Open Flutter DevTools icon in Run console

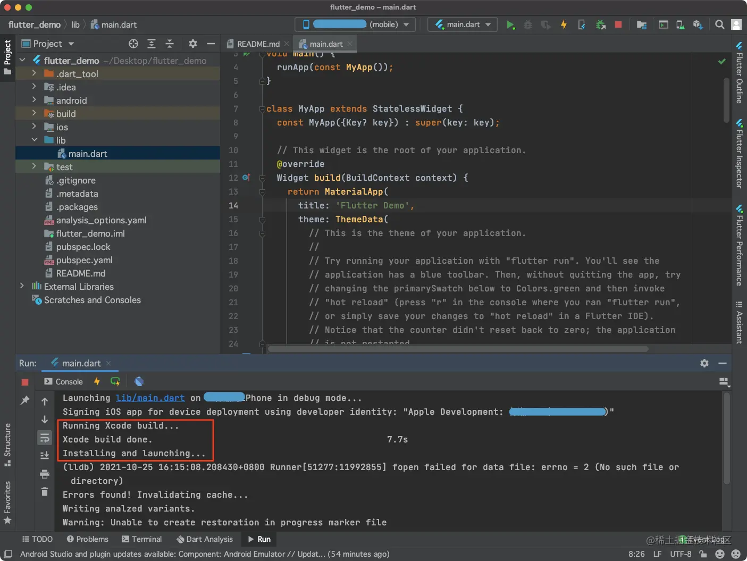pos(139,381)
